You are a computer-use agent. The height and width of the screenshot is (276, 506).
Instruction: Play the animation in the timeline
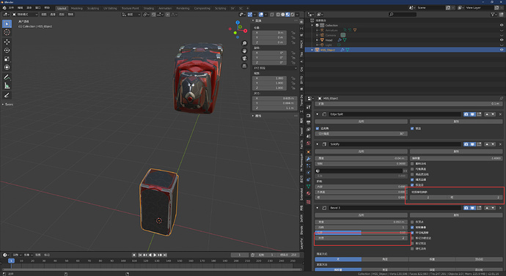[155, 255]
